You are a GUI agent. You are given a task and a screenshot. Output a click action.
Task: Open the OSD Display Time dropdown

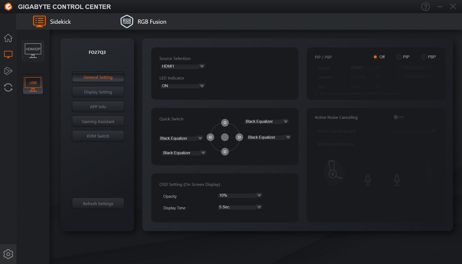[x=240, y=207]
